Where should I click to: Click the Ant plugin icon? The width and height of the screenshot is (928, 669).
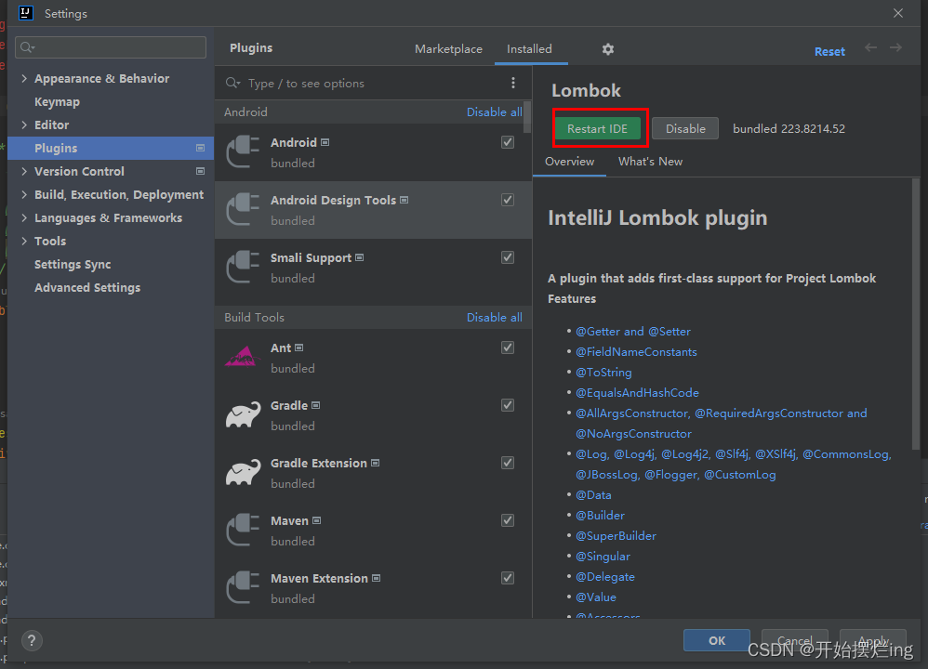[x=242, y=357]
